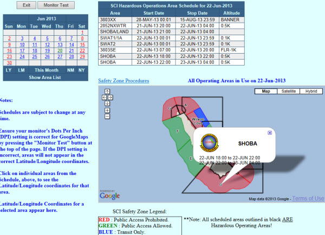Zoom in the map with the plus icon
Viewport: 325px width, 235px height.
pos(107,110)
